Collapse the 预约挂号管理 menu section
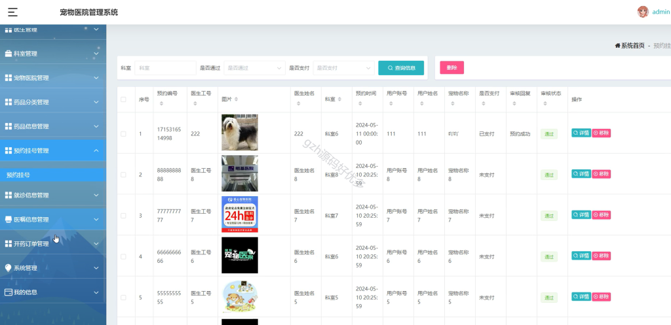671x325 pixels. (x=52, y=150)
